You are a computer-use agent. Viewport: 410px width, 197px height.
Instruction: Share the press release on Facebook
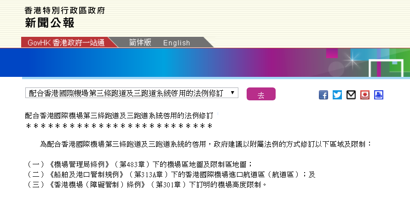click(x=323, y=95)
